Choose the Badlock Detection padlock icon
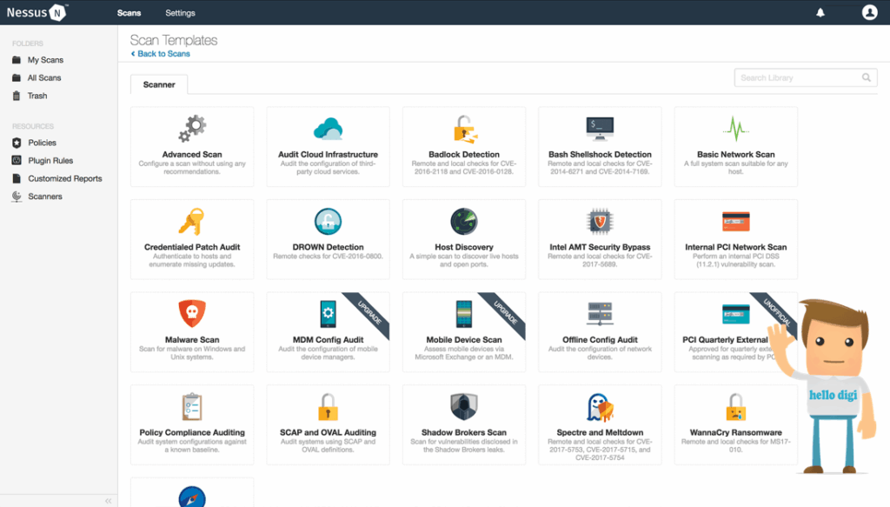The image size is (890, 507). pyautogui.click(x=465, y=129)
